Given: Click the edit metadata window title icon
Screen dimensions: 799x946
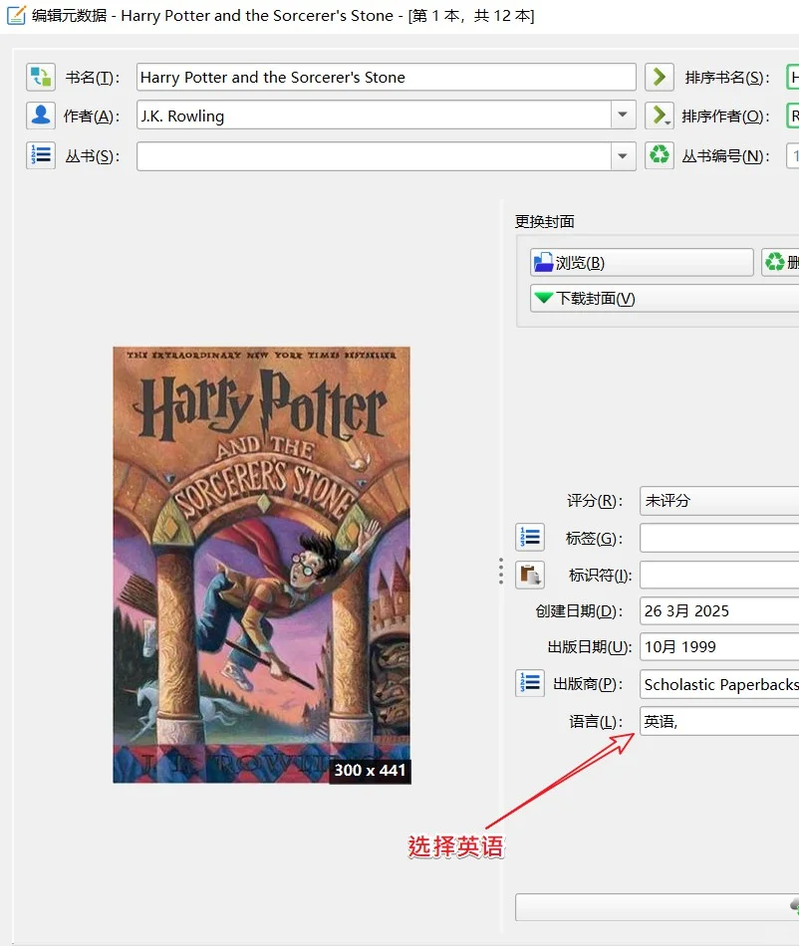Looking at the screenshot, I should 16,15.
